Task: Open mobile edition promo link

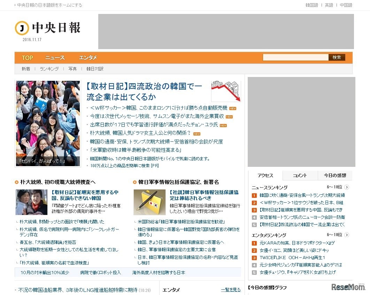Action: pos(150,159)
